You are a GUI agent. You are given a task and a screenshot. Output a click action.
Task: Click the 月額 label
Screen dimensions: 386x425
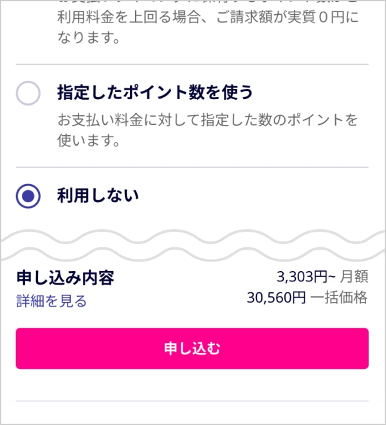point(354,278)
